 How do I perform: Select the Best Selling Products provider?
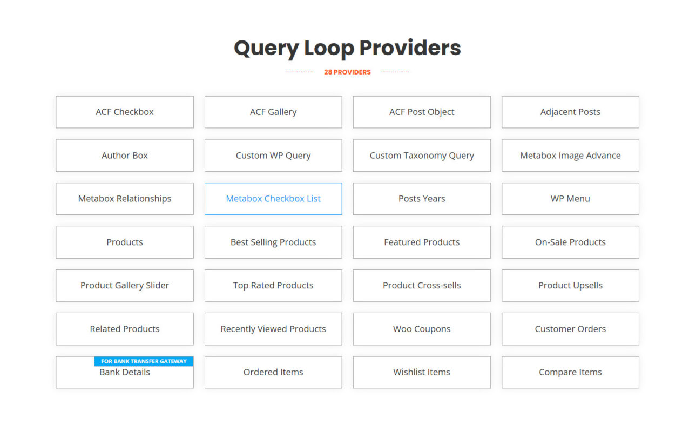pyautogui.click(x=273, y=242)
